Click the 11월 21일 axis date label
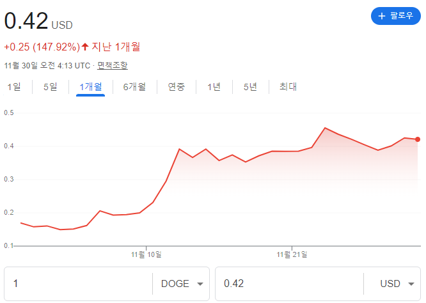 (292, 254)
